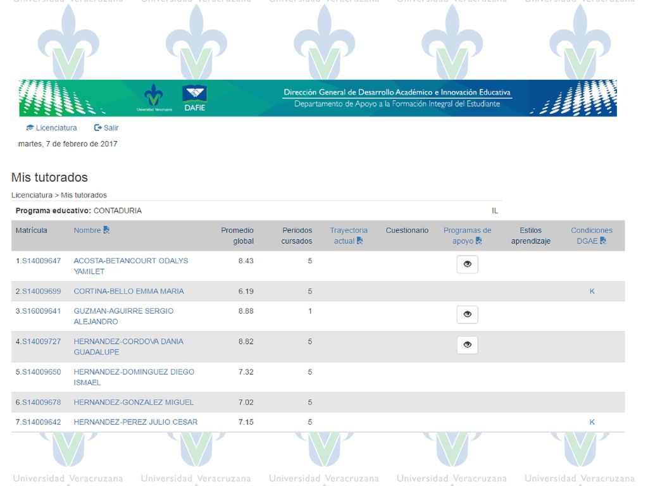
Task: Click the Licenciatura > Mis tutorados breadcrumb
Action: pyautogui.click(x=59, y=195)
